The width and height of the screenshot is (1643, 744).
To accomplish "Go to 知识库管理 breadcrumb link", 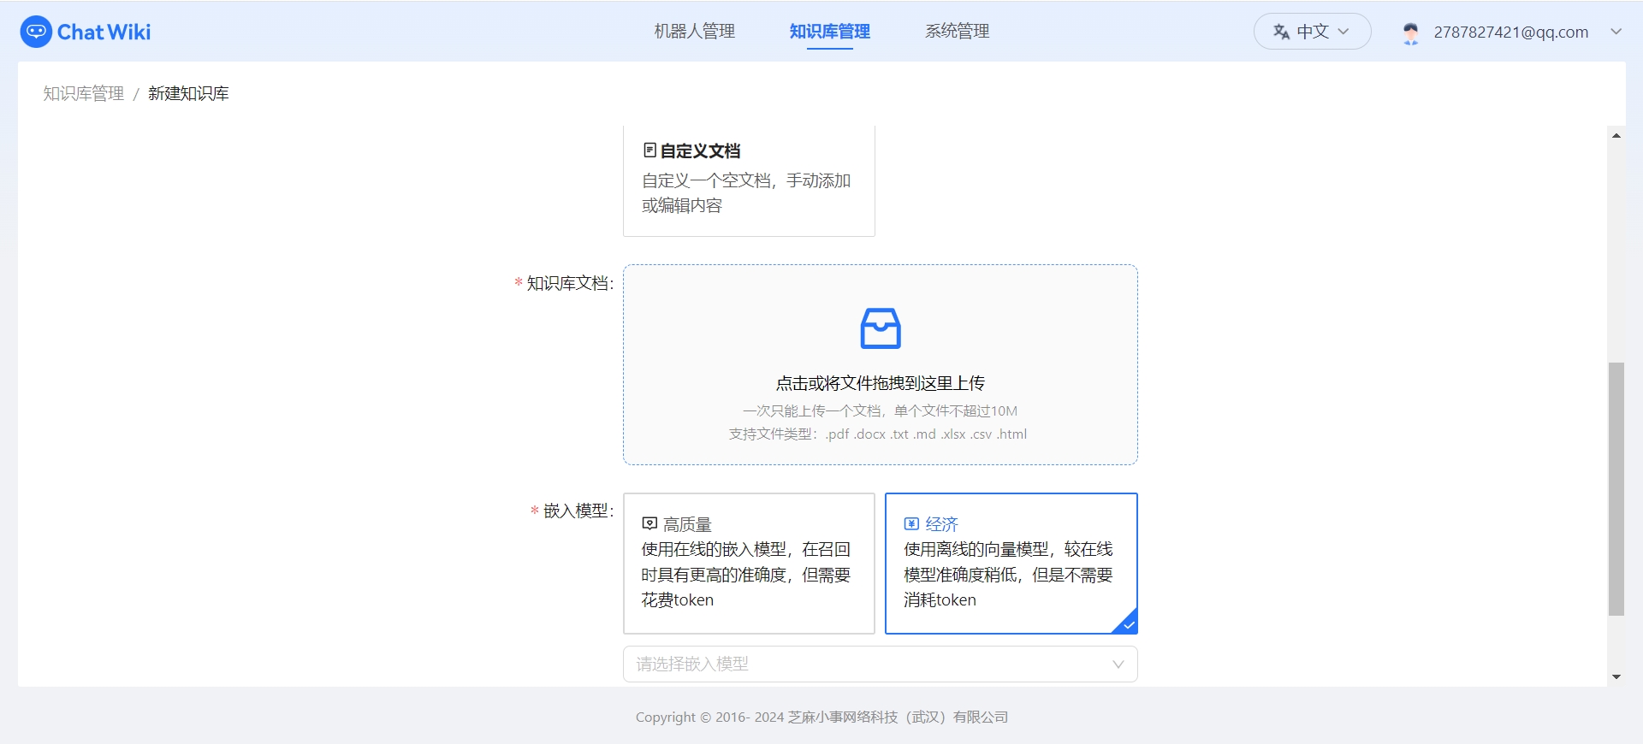I will coord(84,93).
